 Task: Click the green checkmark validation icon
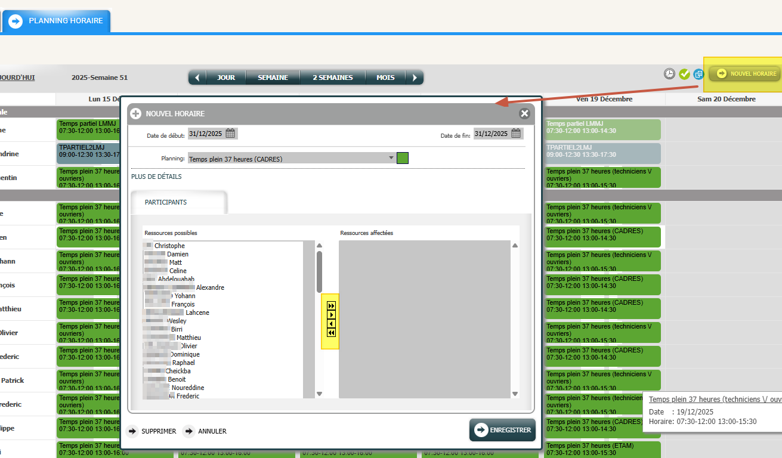[x=684, y=74]
